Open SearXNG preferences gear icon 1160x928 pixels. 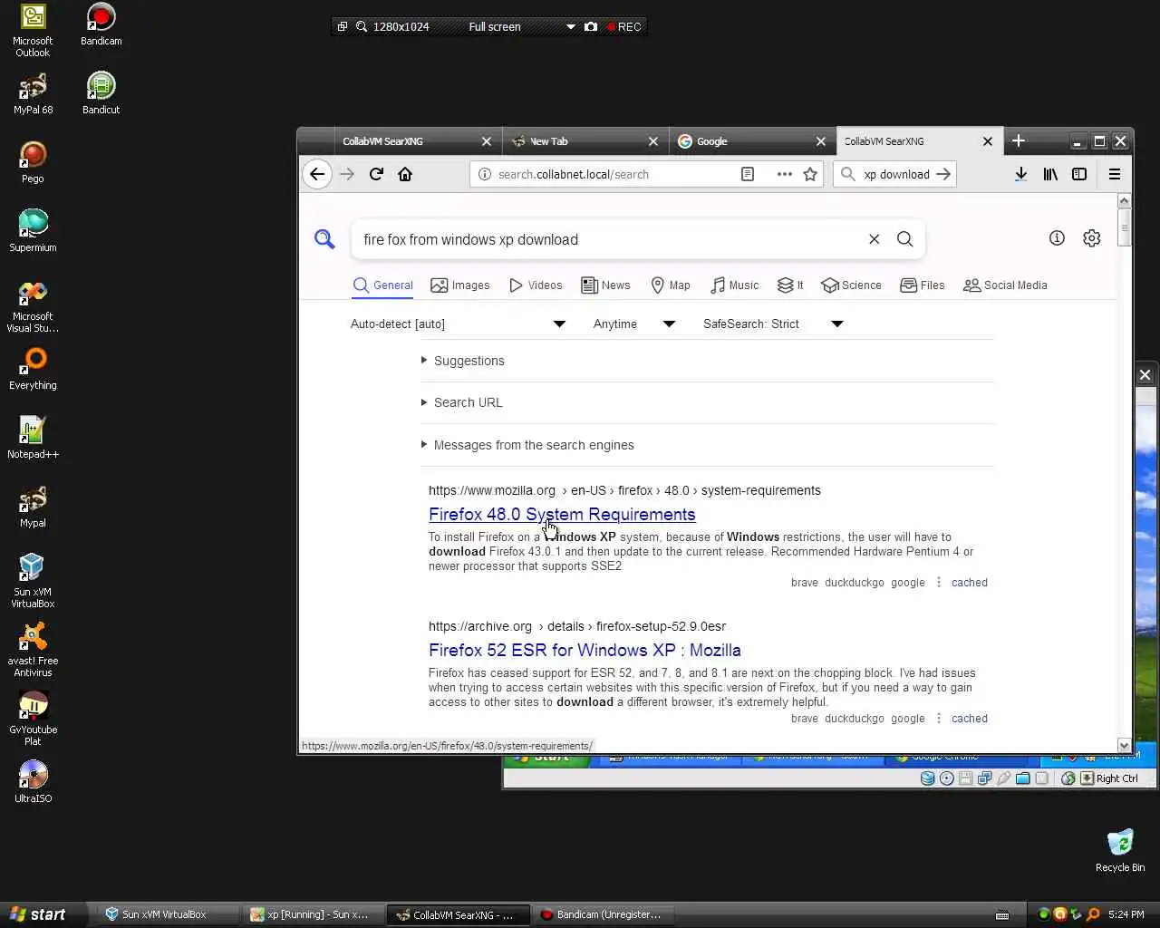tap(1092, 238)
